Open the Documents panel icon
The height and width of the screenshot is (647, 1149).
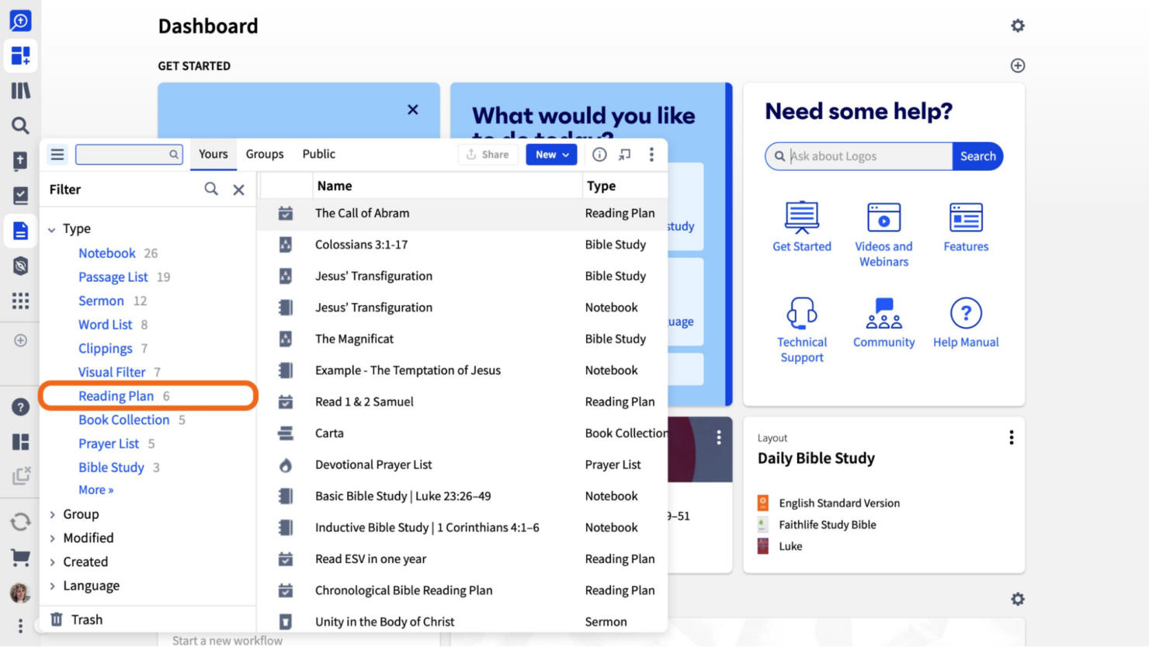pos(20,230)
